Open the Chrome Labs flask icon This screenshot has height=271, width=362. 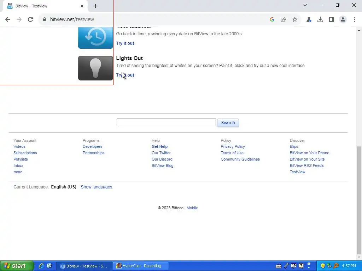click(309, 20)
